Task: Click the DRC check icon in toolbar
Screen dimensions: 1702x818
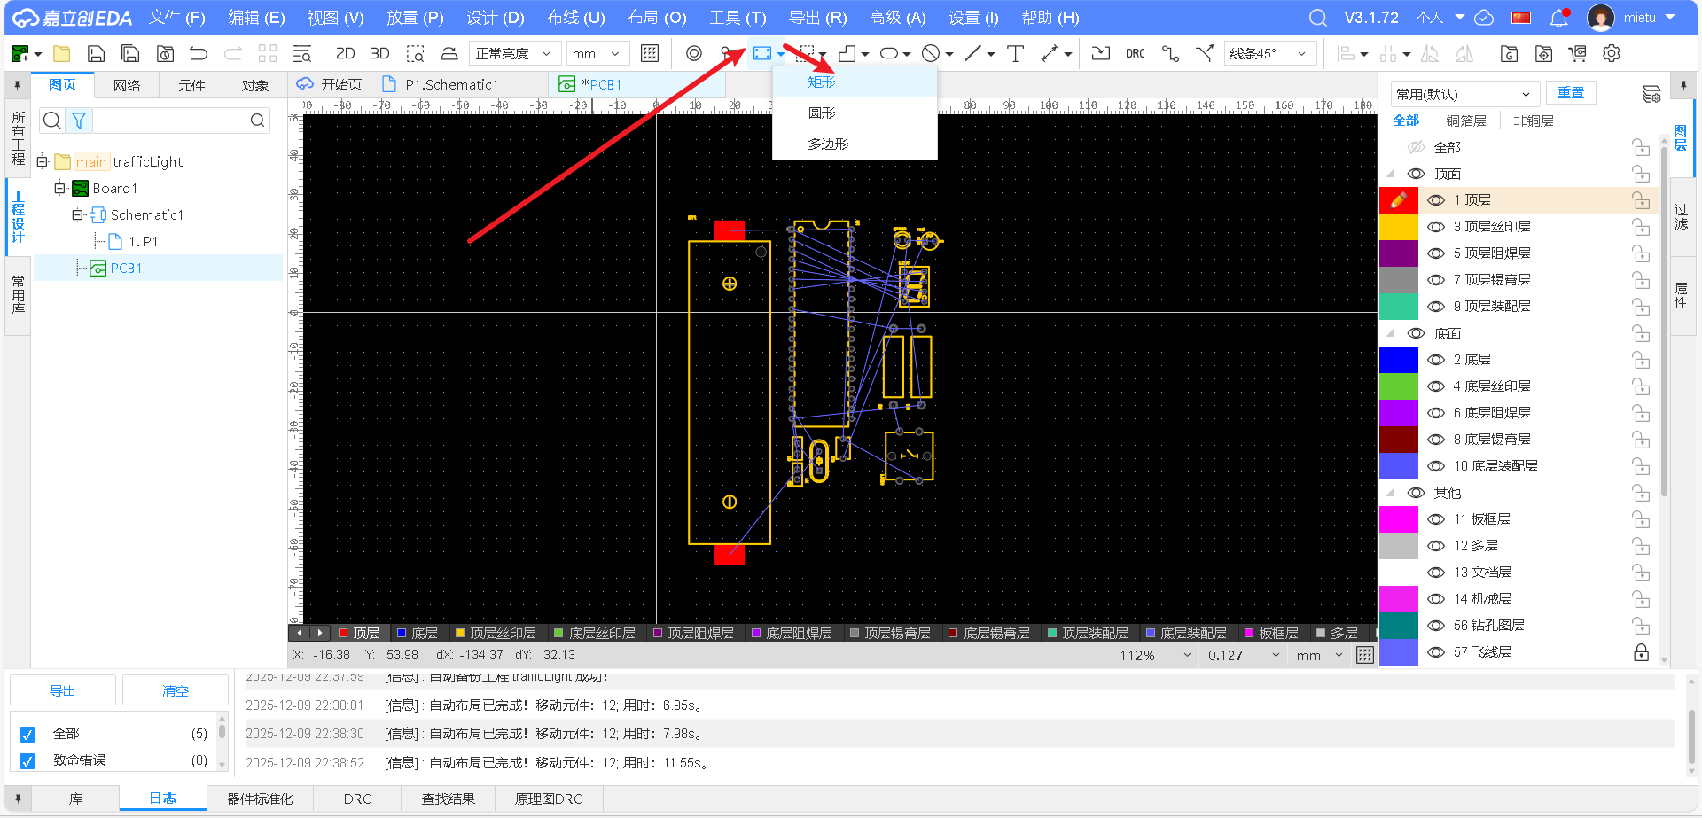Action: point(1136,54)
